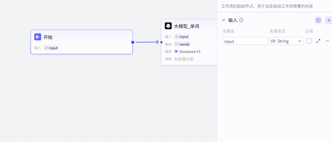The width and height of the screenshot is (332, 142).
Task: Select the 大模型_单词 node title
Action: point(187,26)
